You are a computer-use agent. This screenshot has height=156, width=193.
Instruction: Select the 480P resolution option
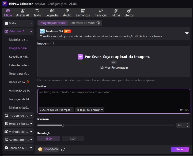point(49,139)
